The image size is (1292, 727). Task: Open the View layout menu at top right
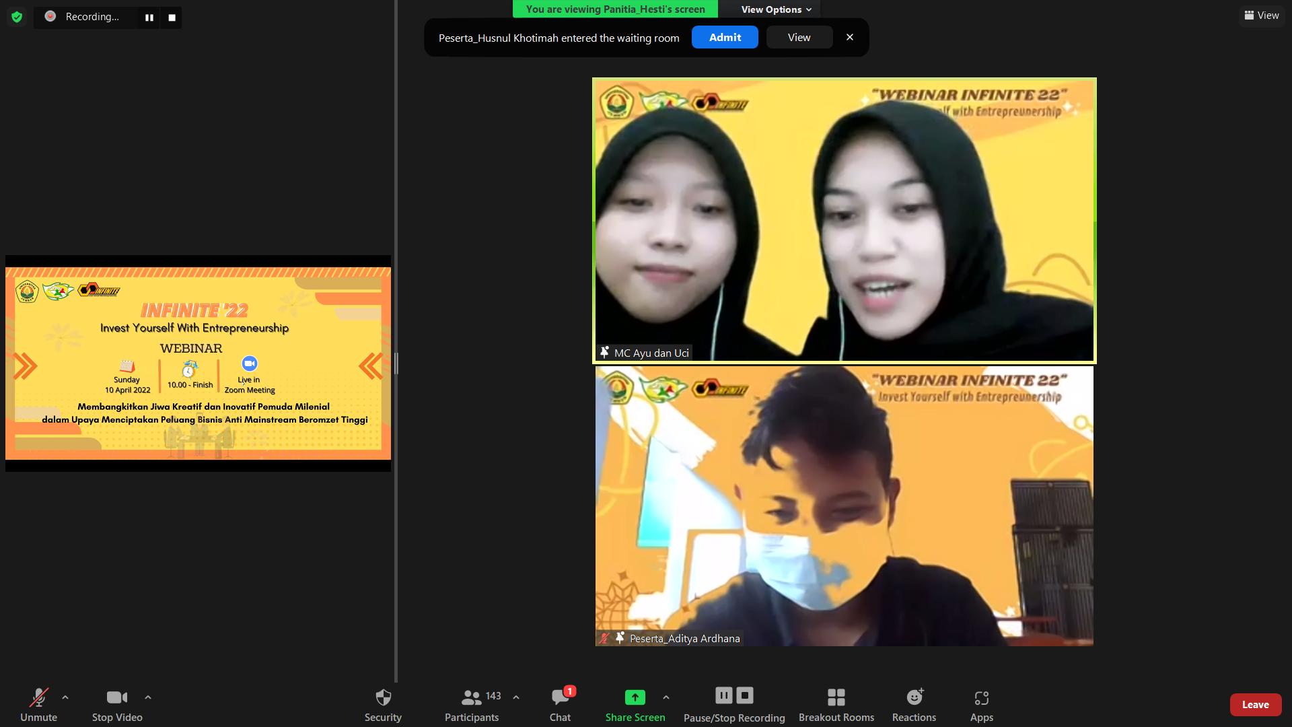tap(1262, 15)
